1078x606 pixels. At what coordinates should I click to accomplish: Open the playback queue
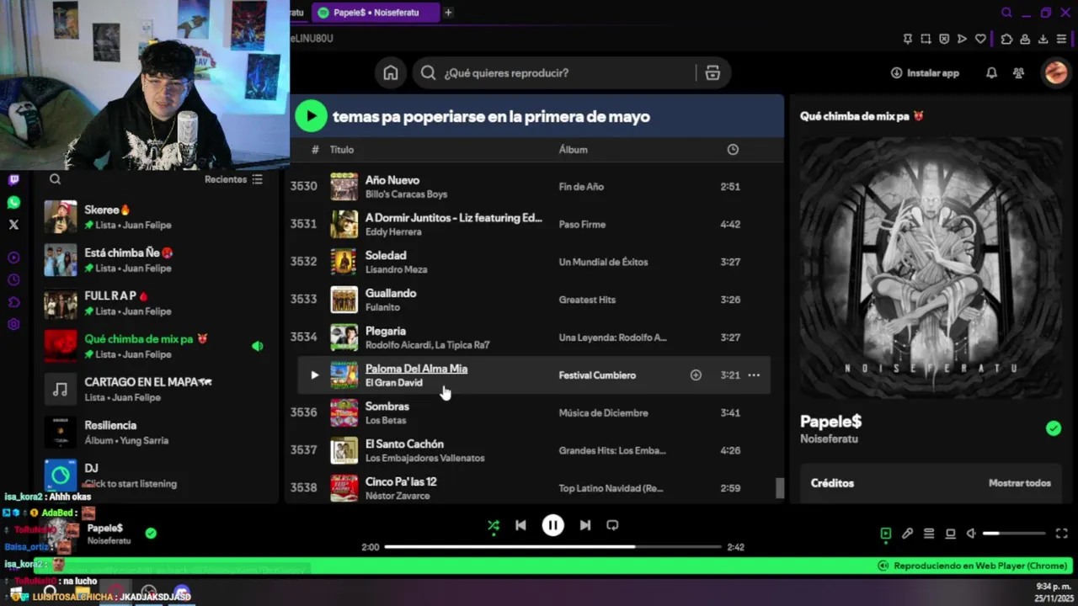929,534
